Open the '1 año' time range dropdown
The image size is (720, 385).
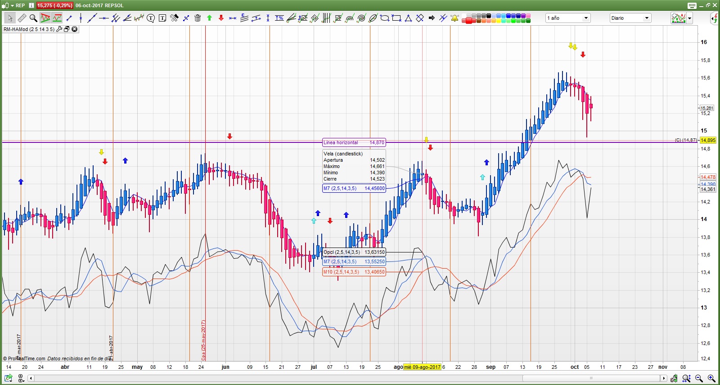[x=568, y=18]
